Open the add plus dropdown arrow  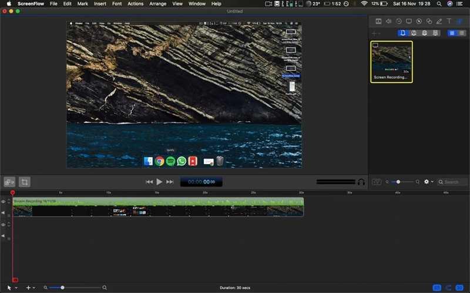tap(34, 288)
